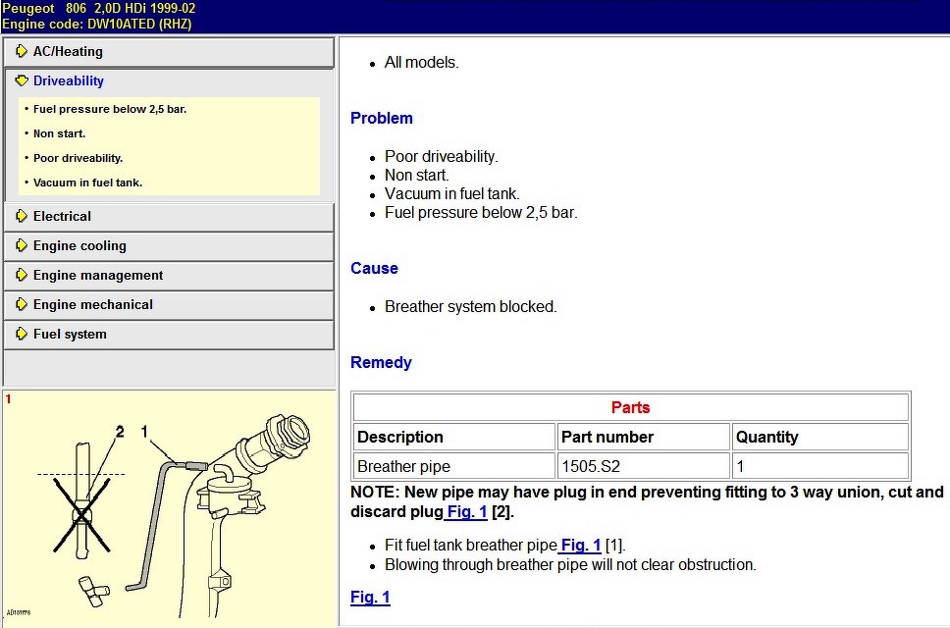Click the 'Part number' column header
The image size is (950, 628).
tap(644, 438)
